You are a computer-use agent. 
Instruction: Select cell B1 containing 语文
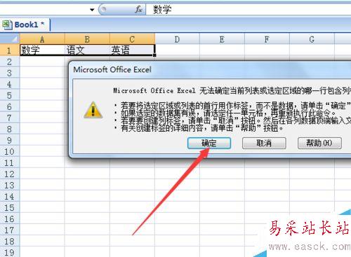point(87,50)
